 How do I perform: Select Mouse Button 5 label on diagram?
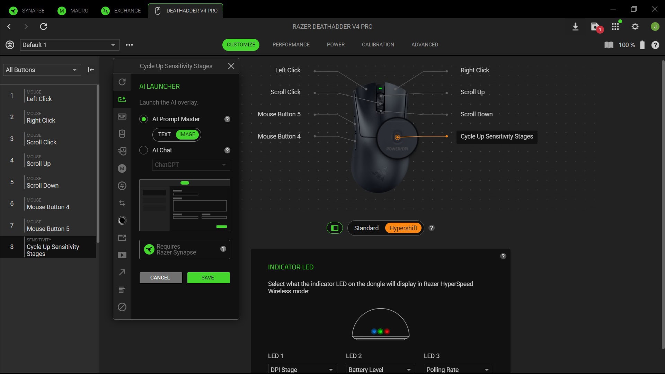(279, 114)
